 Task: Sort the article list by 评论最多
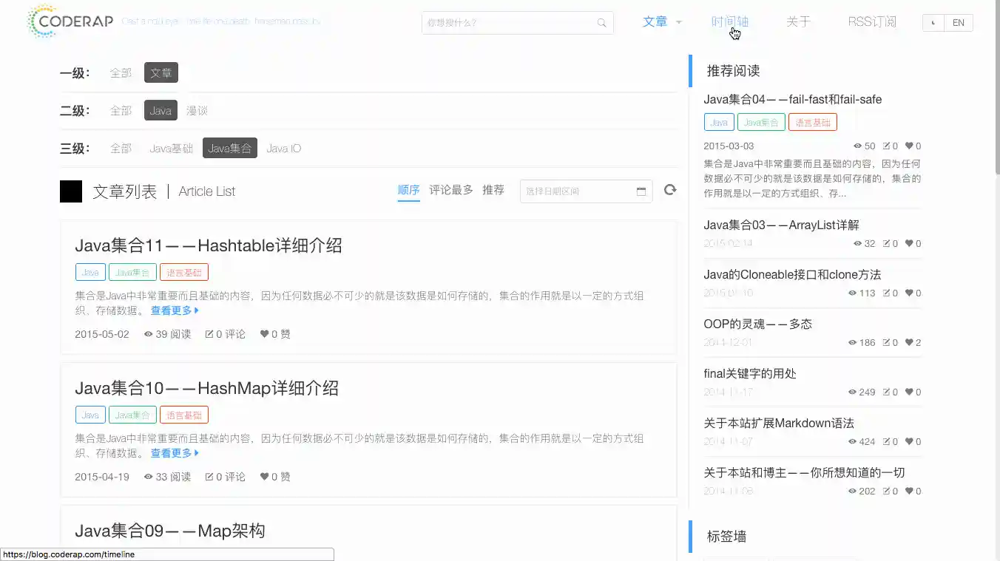[451, 190]
